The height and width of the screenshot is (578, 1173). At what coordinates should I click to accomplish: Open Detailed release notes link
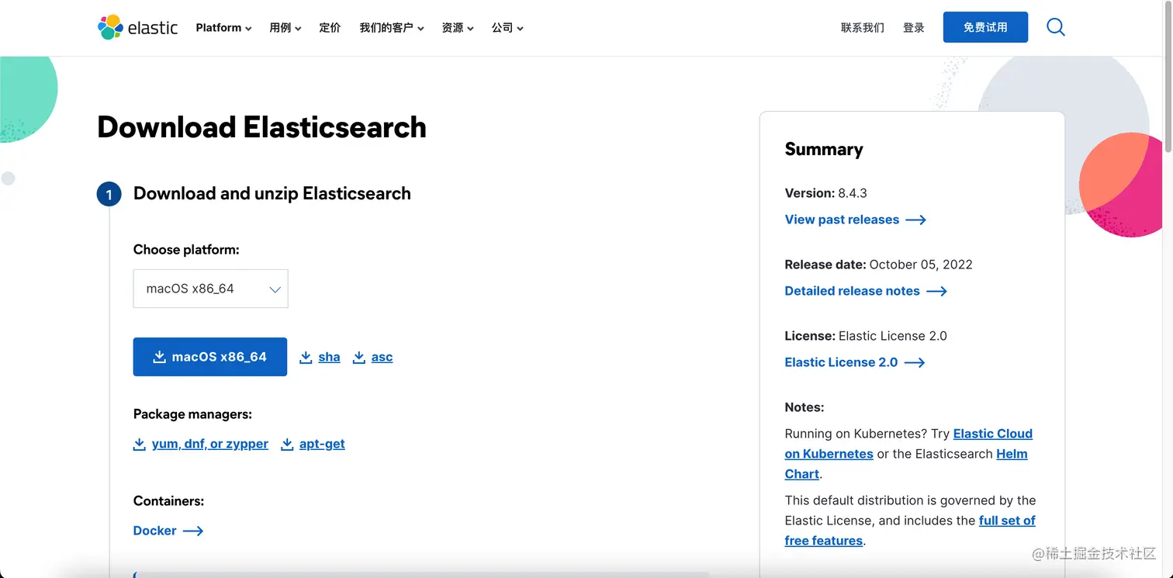coord(852,291)
